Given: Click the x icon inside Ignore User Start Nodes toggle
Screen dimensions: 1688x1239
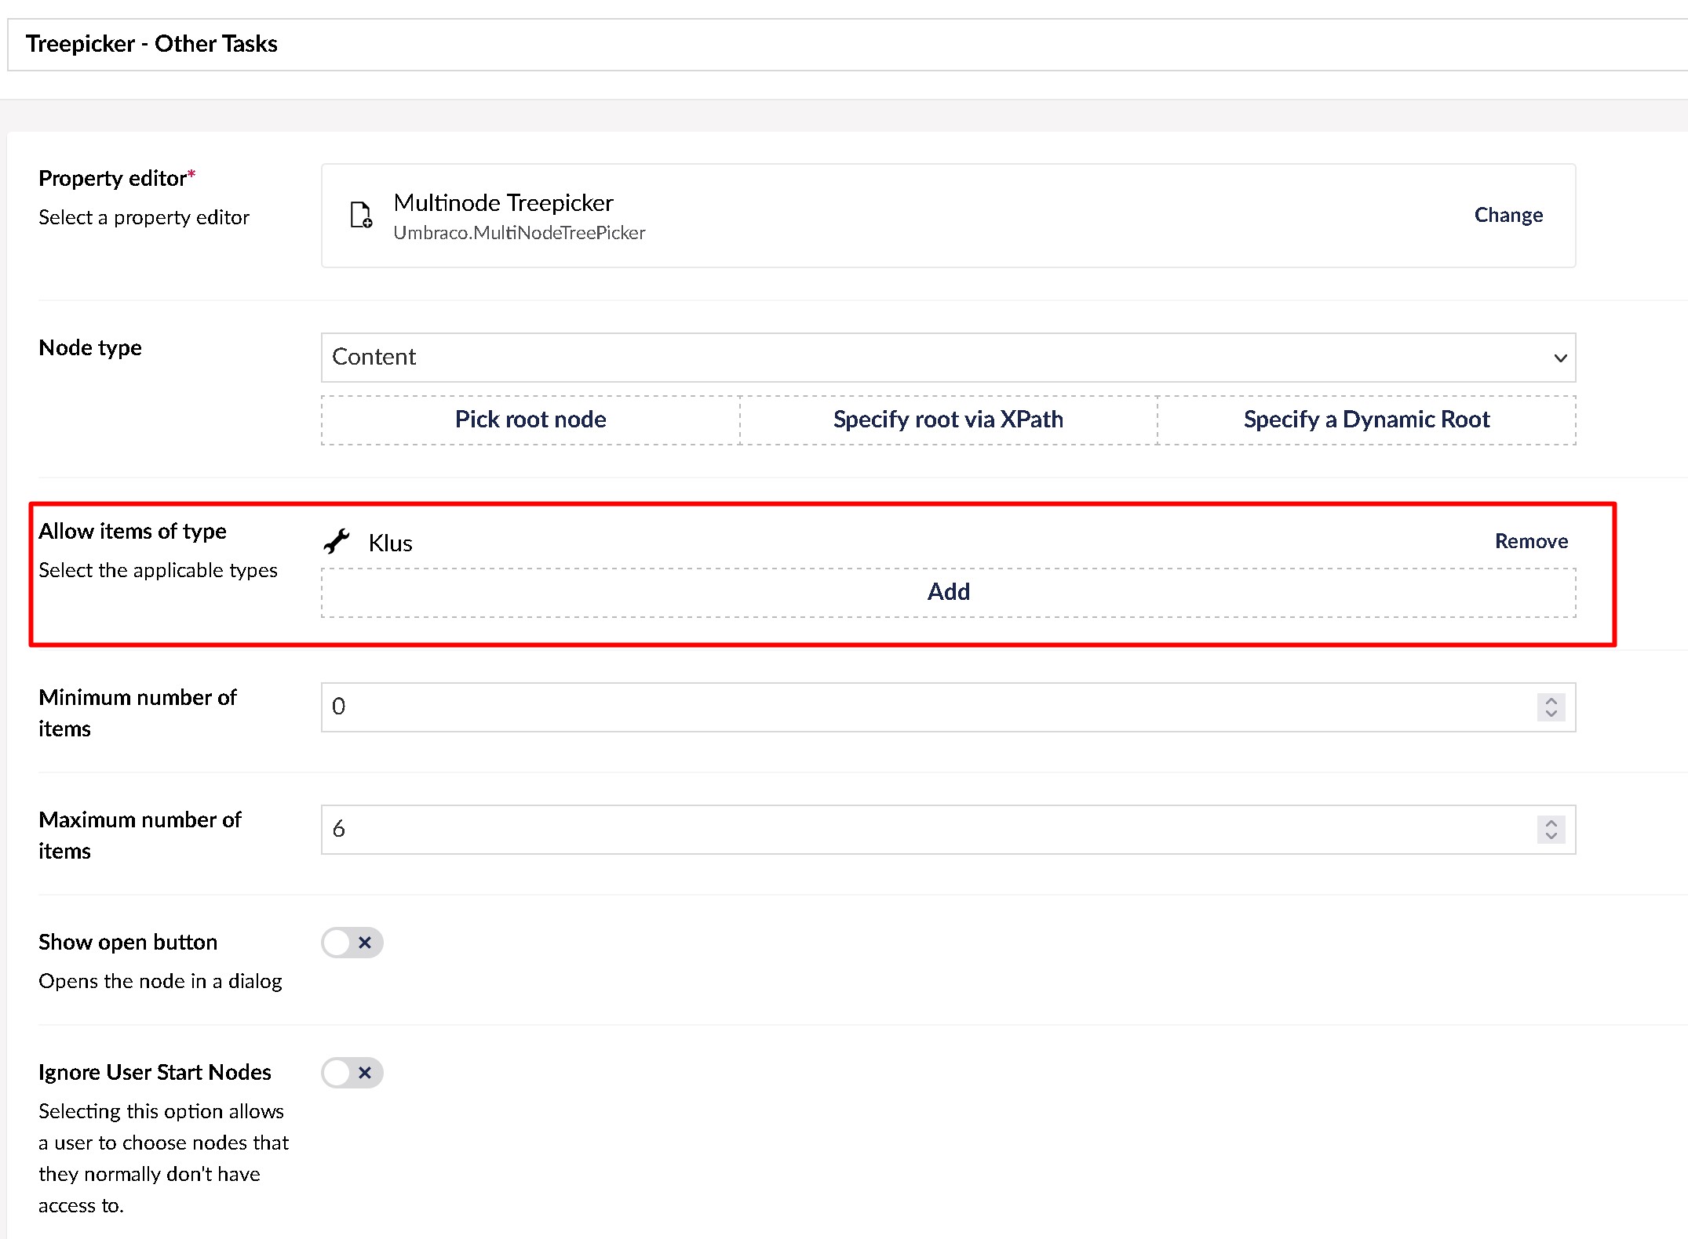Looking at the screenshot, I should (364, 1073).
